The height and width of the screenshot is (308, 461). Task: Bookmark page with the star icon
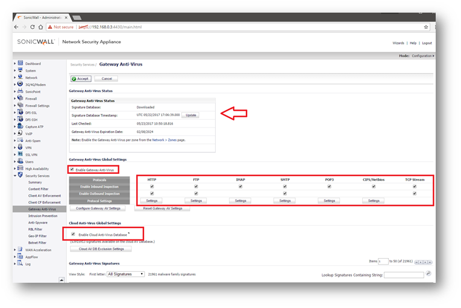pyautogui.click(x=426, y=27)
